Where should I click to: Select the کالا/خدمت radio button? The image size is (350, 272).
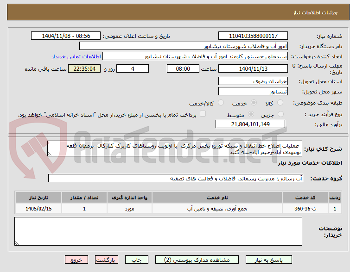(221, 103)
